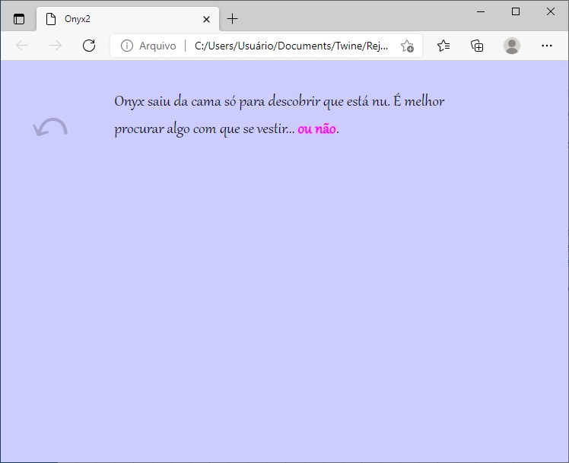Click the "Arquivo" label in address bar
Image resolution: width=569 pixels, height=463 pixels.
157,46
